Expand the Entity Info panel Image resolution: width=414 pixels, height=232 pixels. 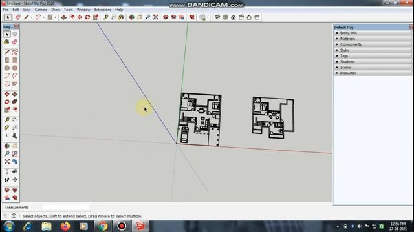(373, 33)
